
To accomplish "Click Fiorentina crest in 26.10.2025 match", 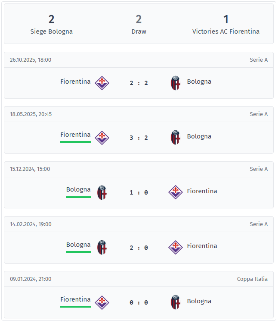I will [x=102, y=82].
